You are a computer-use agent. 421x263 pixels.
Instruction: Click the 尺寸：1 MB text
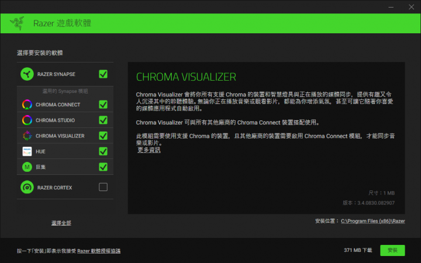click(x=381, y=193)
